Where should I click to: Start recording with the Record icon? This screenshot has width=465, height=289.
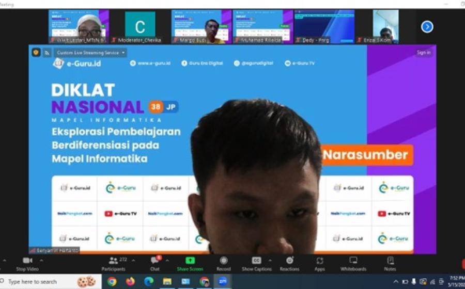pos(224,261)
